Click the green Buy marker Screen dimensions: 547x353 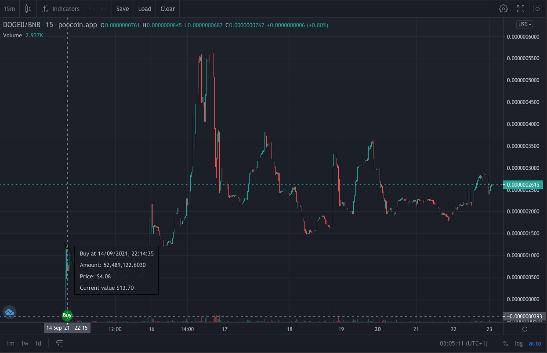(x=67, y=315)
